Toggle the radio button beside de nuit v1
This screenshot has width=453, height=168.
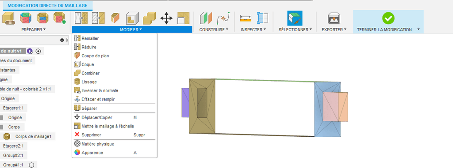38,51
